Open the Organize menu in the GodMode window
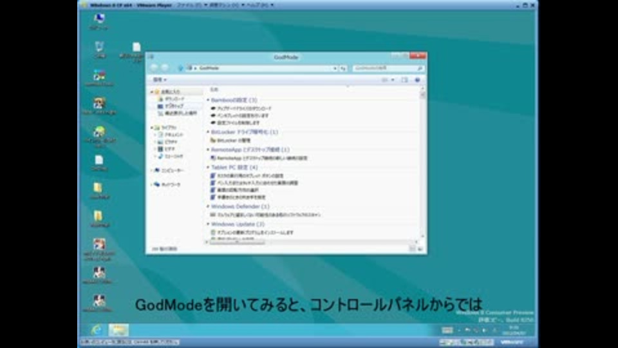This screenshot has width=618, height=348. pyautogui.click(x=160, y=80)
